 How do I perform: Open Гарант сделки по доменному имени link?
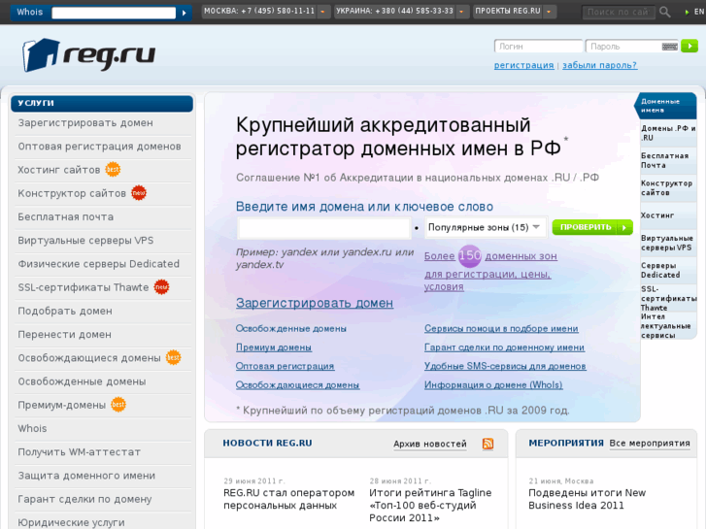pyautogui.click(x=504, y=347)
